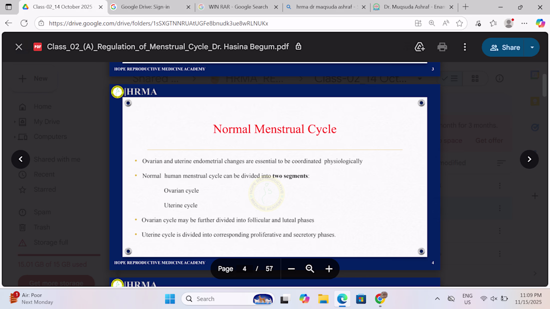Show hidden system tray icons
This screenshot has width=550, height=309.
(x=437, y=299)
